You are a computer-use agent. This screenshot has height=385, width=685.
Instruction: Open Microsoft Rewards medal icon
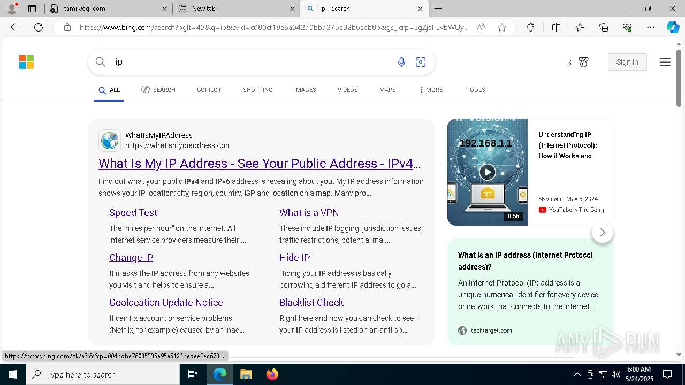pyautogui.click(x=583, y=63)
